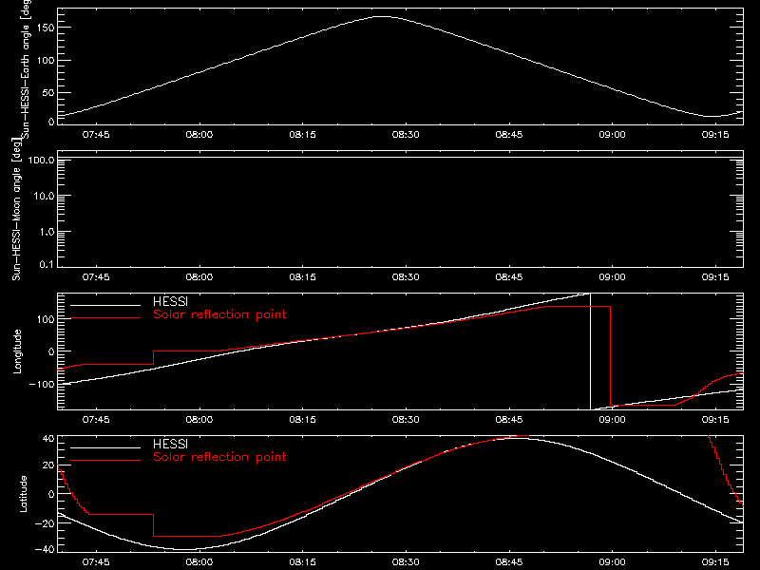The height and width of the screenshot is (570, 760).
Task: Click the 40 tick on Latitude axis
Action: [48, 439]
